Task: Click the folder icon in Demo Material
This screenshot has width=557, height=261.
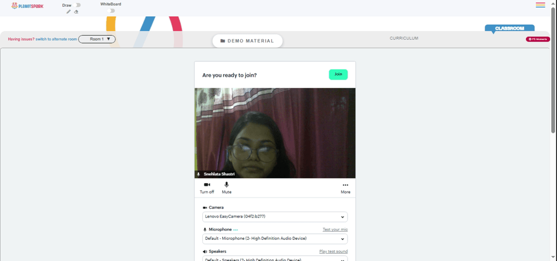Action: tap(223, 41)
